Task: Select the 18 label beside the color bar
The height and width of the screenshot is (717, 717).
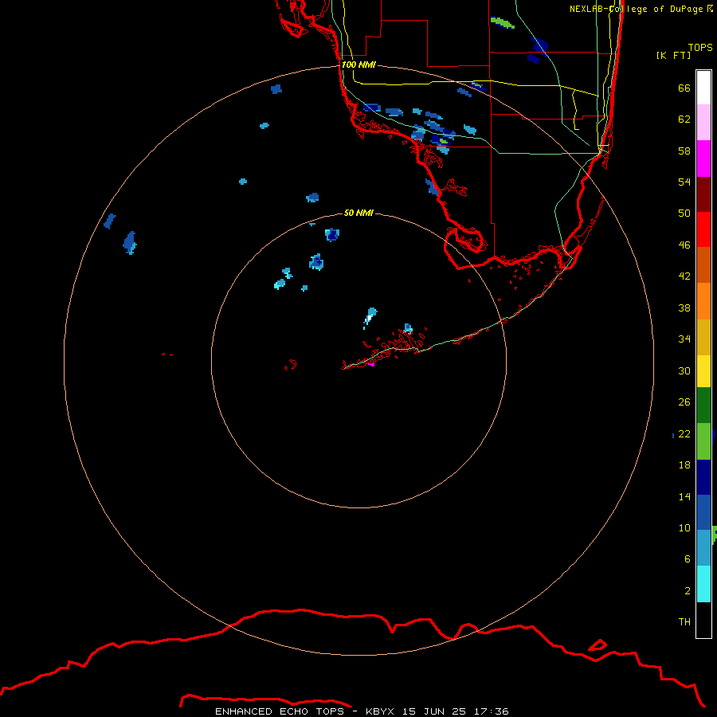Action: click(x=684, y=465)
